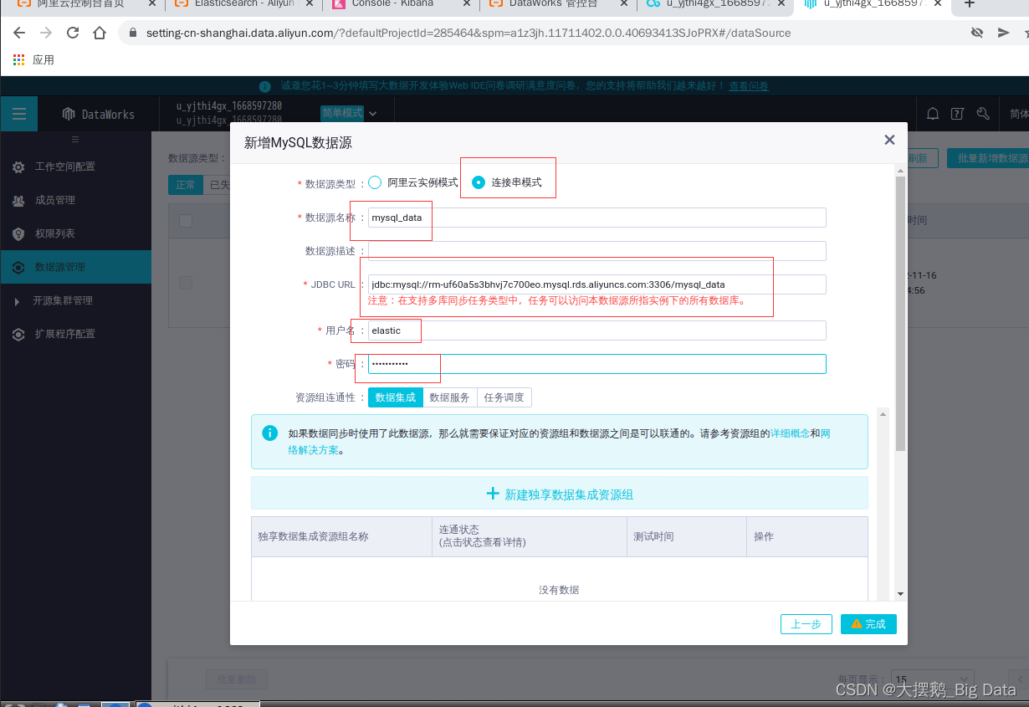Open the apps grid shortcut in bookmarks bar

tap(19, 60)
